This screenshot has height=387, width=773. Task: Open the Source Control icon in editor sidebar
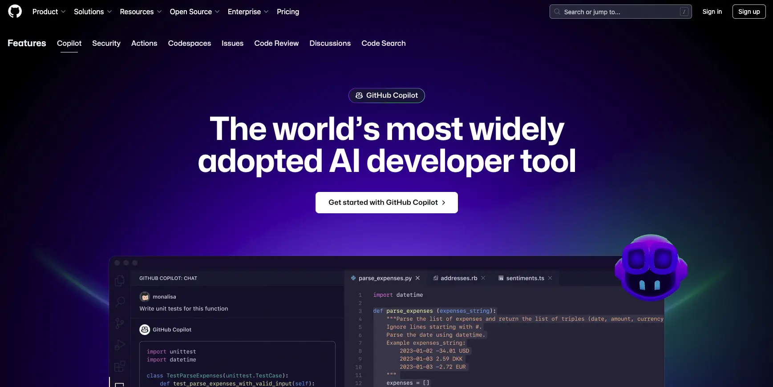[120, 323]
